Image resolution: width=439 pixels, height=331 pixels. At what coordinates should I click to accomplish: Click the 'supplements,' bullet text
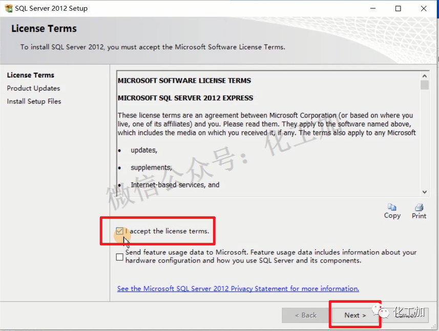coord(151,167)
